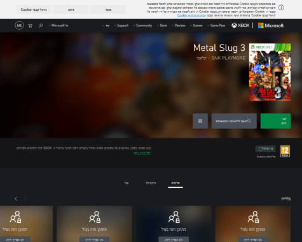Click the גלריה gallery heading

[x=286, y=199]
